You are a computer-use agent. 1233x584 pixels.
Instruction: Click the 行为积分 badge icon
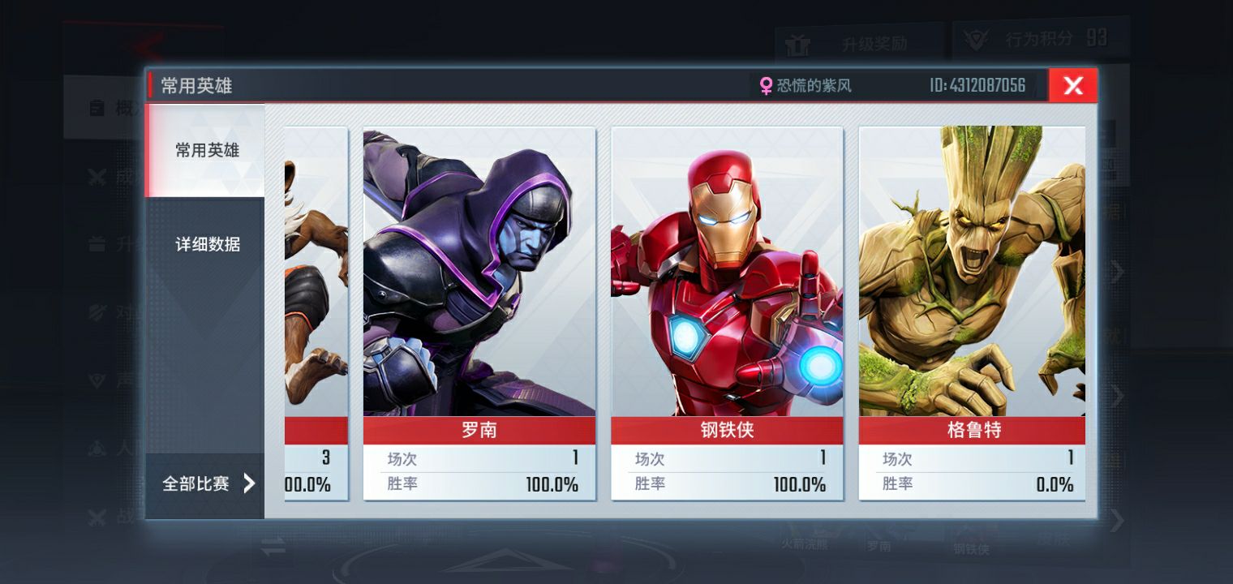point(977,40)
